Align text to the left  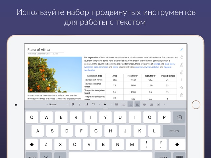click(137, 104)
